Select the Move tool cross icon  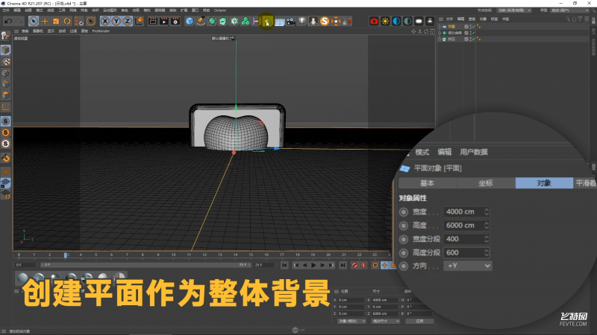point(45,22)
